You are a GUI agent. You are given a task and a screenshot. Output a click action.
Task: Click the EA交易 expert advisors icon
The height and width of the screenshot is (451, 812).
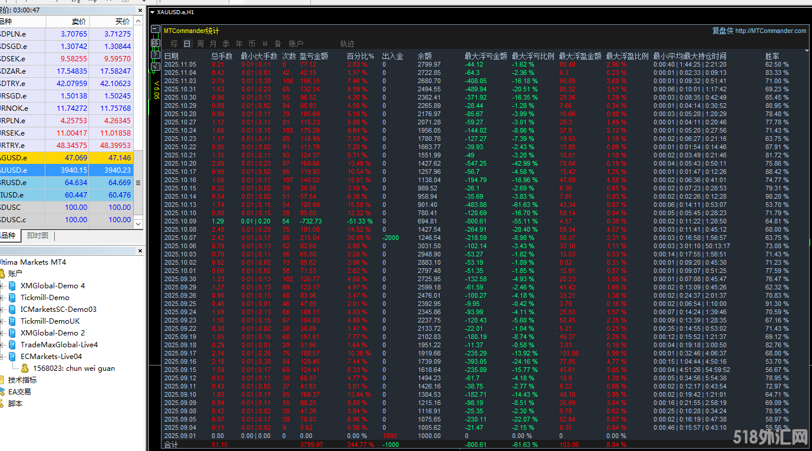[x=2, y=392]
